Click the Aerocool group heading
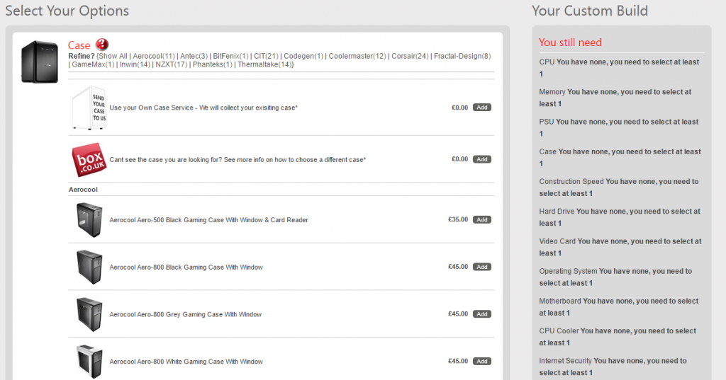This screenshot has height=380, width=726. coord(84,190)
